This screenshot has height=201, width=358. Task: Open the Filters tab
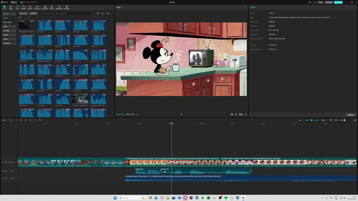(x=52, y=7)
